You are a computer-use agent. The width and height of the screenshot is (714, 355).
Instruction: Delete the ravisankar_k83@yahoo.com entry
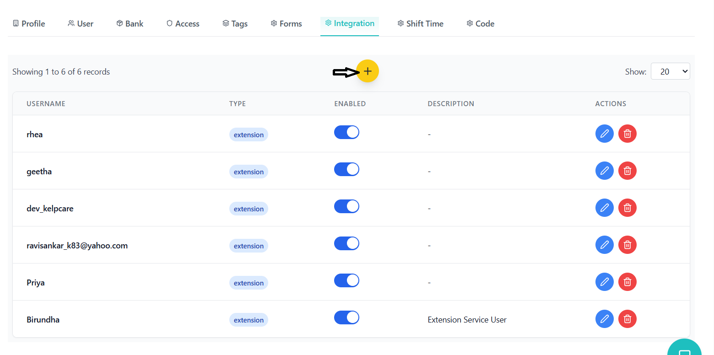(627, 245)
